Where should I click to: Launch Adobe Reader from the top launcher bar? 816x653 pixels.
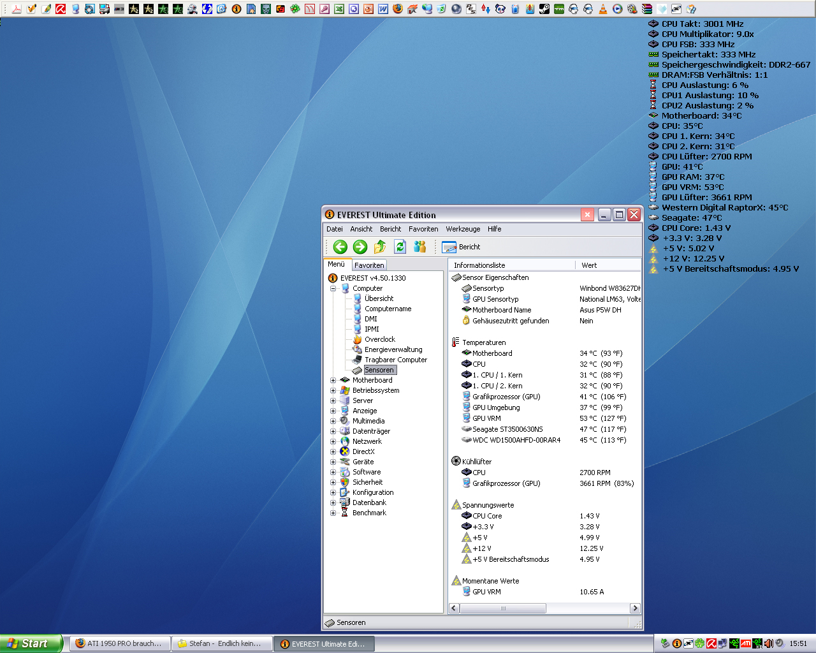(x=16, y=9)
